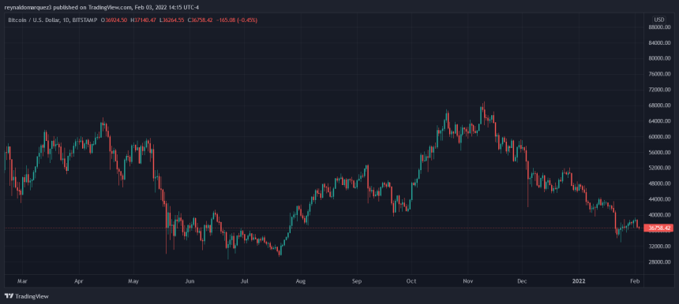
Task: Click the 76000.00 price axis label
Action: coord(659,74)
